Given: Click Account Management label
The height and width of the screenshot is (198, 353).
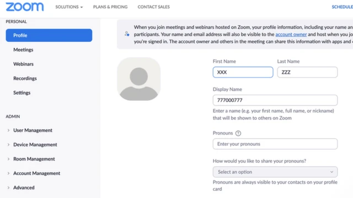Looking at the screenshot, I should pyautogui.click(x=37, y=173).
